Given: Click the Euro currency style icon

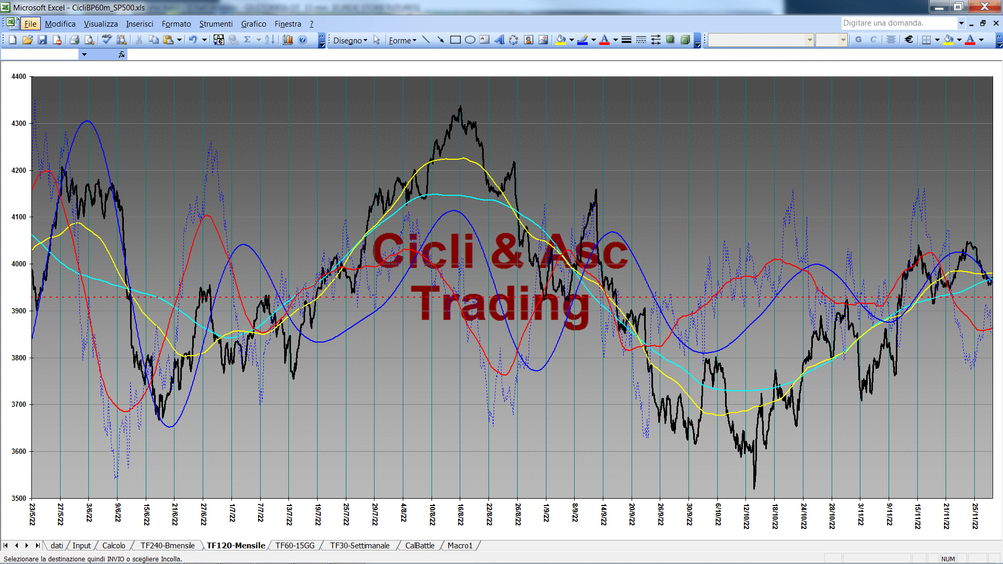Looking at the screenshot, I should pyautogui.click(x=909, y=40).
